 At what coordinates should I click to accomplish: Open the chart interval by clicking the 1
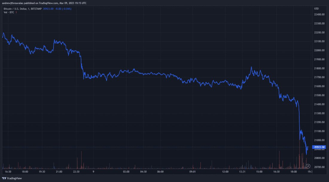point(28,9)
